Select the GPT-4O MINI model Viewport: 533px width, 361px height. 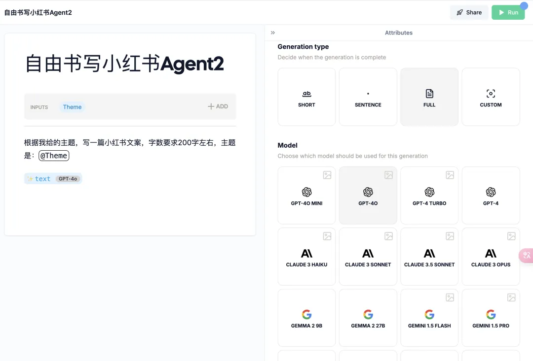point(306,196)
